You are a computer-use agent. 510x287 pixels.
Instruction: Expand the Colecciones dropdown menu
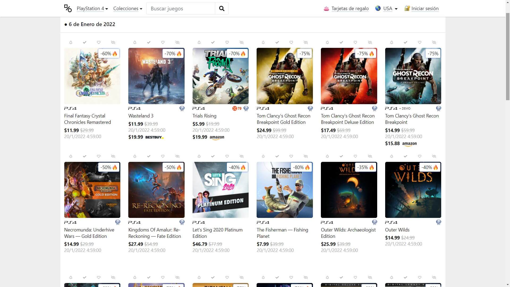(x=127, y=9)
